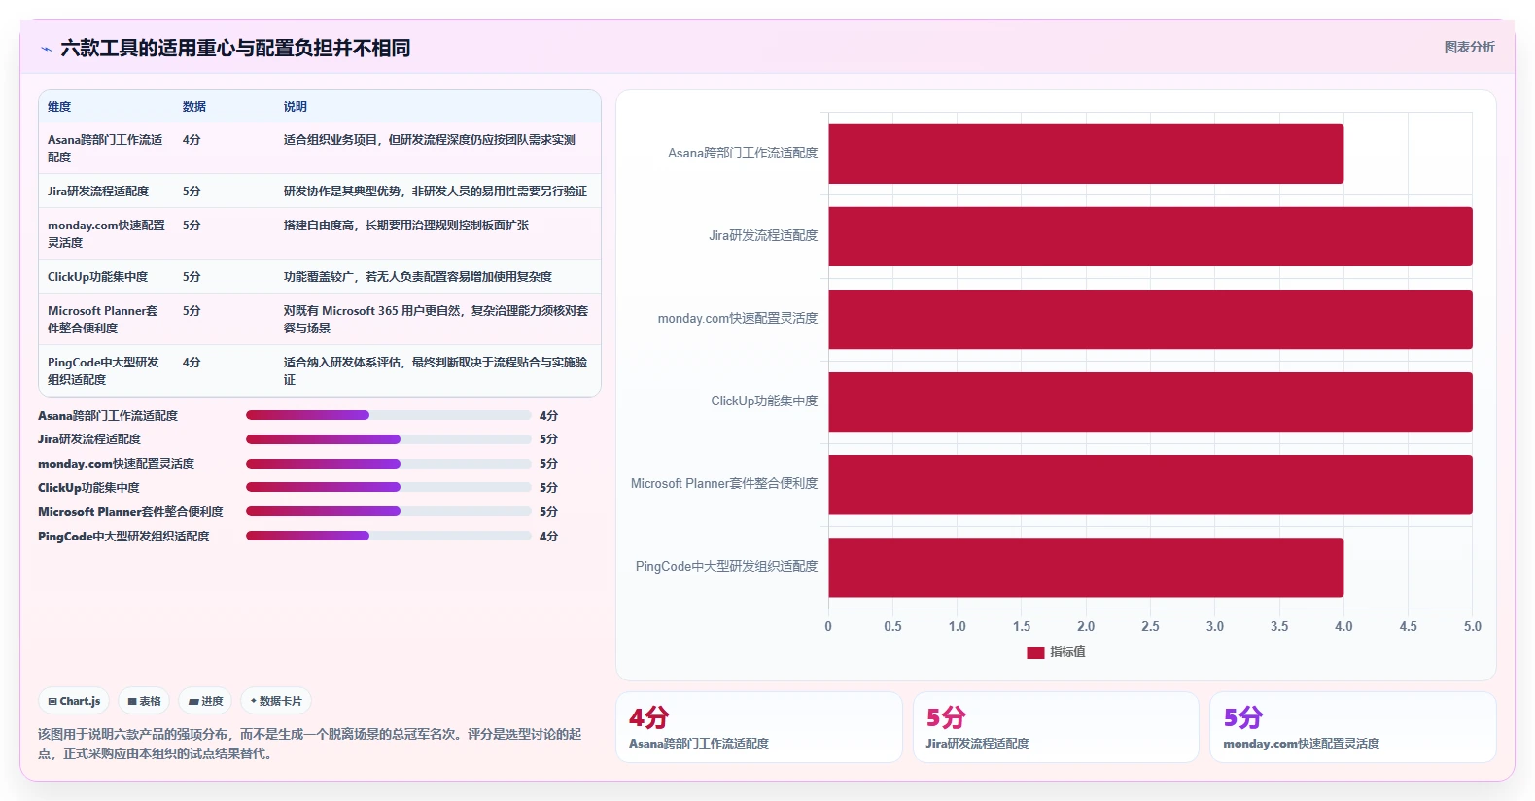The height and width of the screenshot is (801, 1535).
Task: Click the description starting 适合组织业务项目
Action: click(430, 140)
